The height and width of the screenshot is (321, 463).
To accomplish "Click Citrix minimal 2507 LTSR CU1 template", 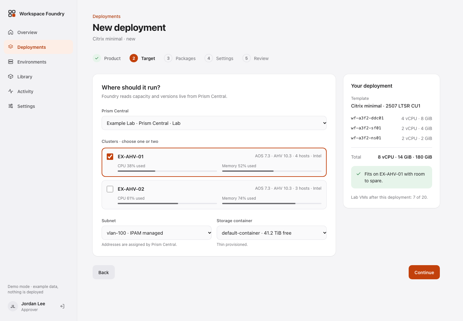I will (x=386, y=106).
